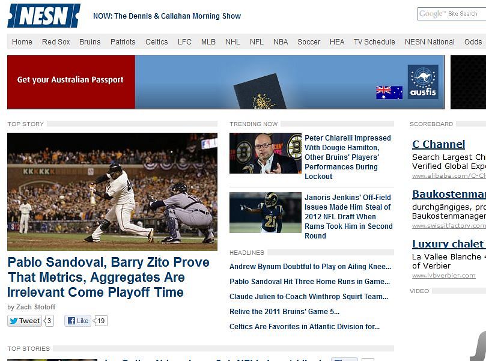Viewport: 486px width, 361px height.
Task: Open the Pablo Sandoval top story photo
Action: 112,192
